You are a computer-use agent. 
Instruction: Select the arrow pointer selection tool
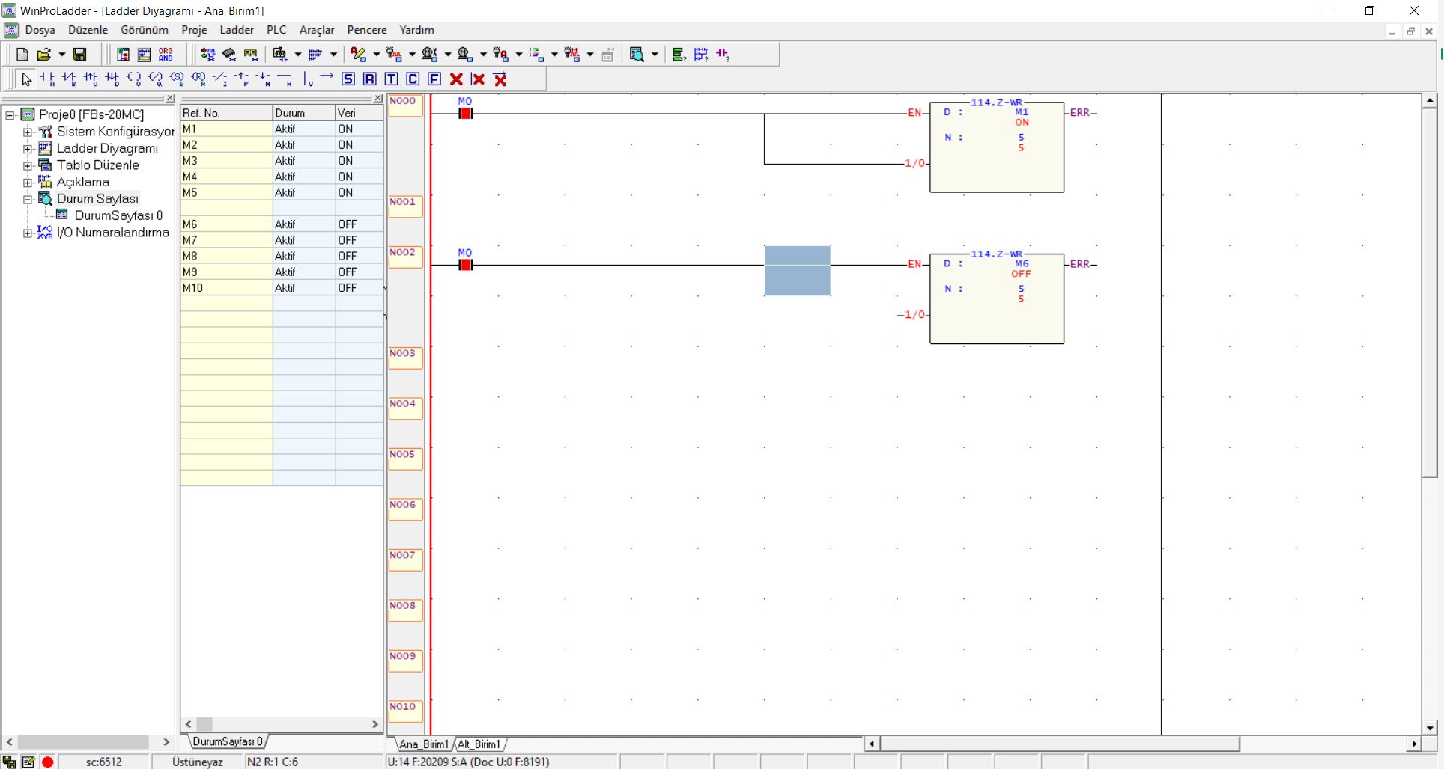(x=26, y=79)
